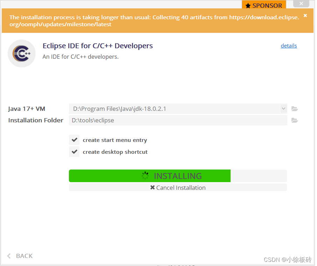This screenshot has height=266, width=317.
Task: Expand the VM selection list arrow
Action: coord(283,109)
